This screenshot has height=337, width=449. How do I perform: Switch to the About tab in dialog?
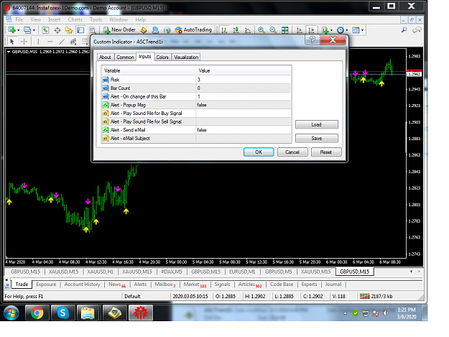pos(105,57)
